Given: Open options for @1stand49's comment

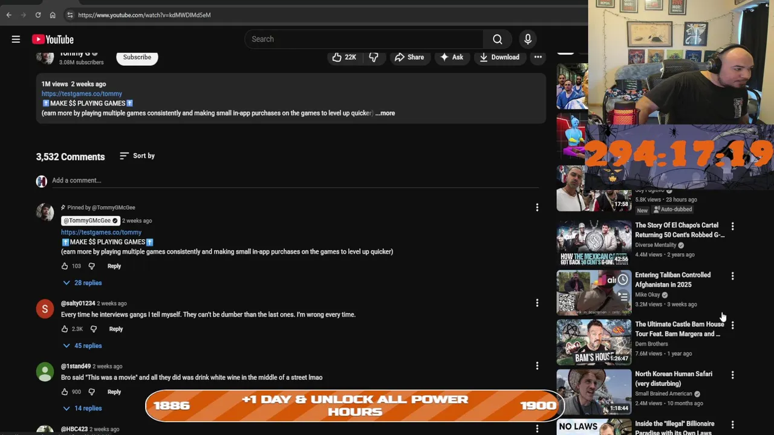Looking at the screenshot, I should pos(537,366).
